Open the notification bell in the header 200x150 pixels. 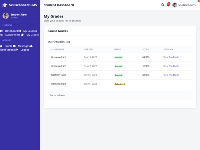point(168,5)
